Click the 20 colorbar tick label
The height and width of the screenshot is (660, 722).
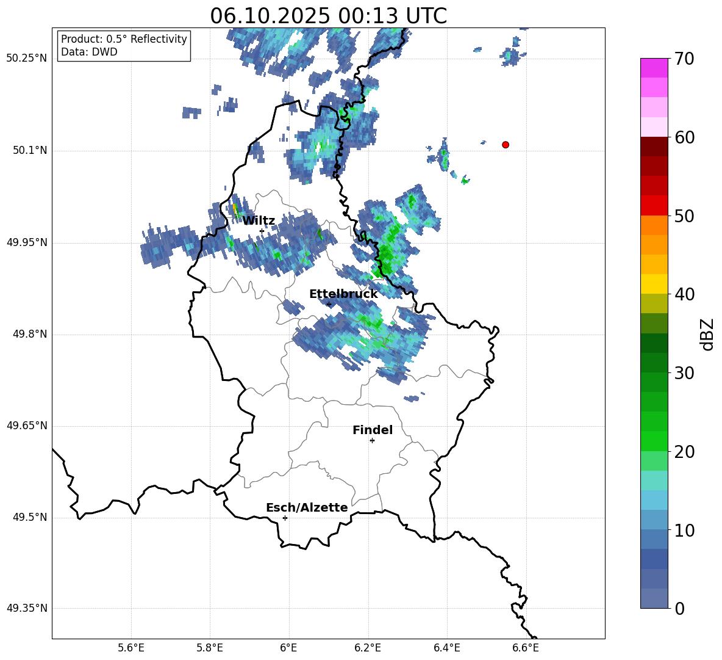(x=684, y=452)
